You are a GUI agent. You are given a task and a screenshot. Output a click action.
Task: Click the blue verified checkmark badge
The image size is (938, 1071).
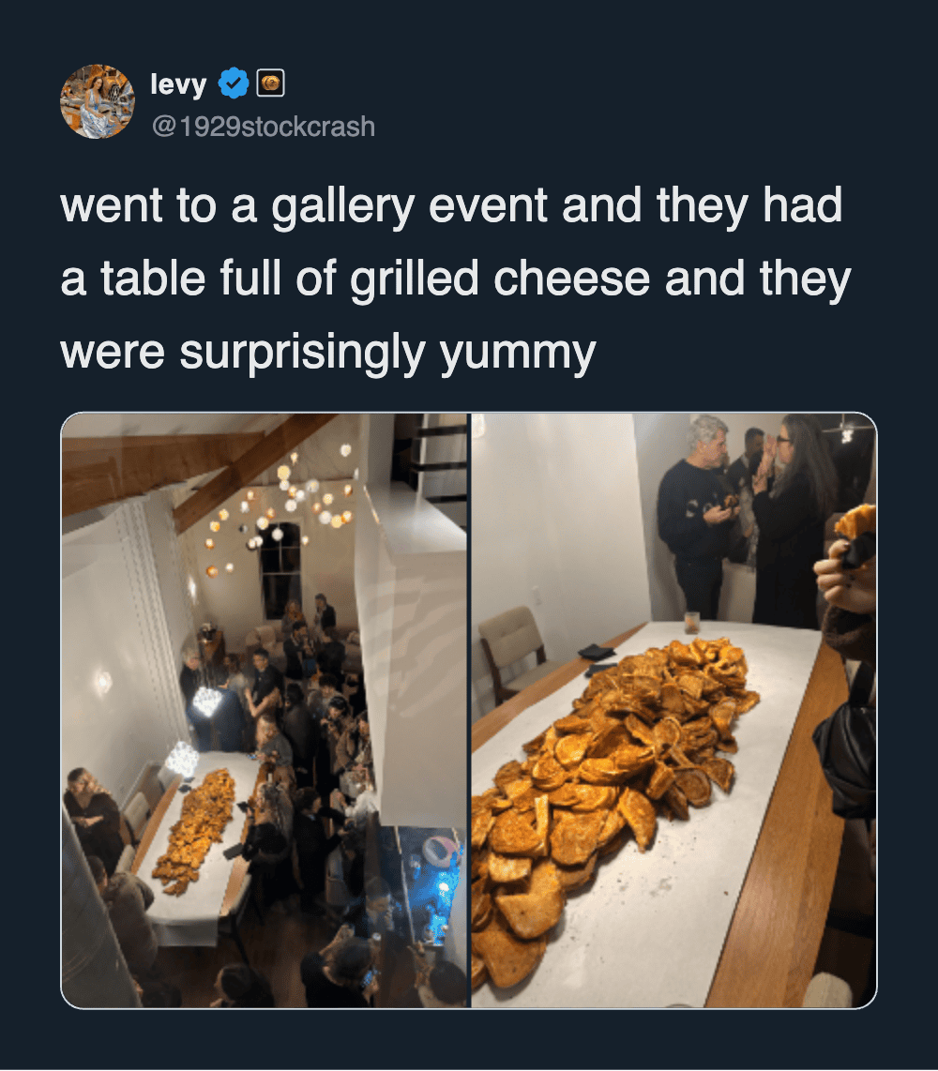pyautogui.click(x=234, y=83)
